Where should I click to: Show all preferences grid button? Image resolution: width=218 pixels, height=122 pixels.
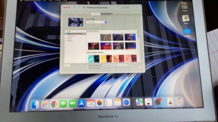84,7
